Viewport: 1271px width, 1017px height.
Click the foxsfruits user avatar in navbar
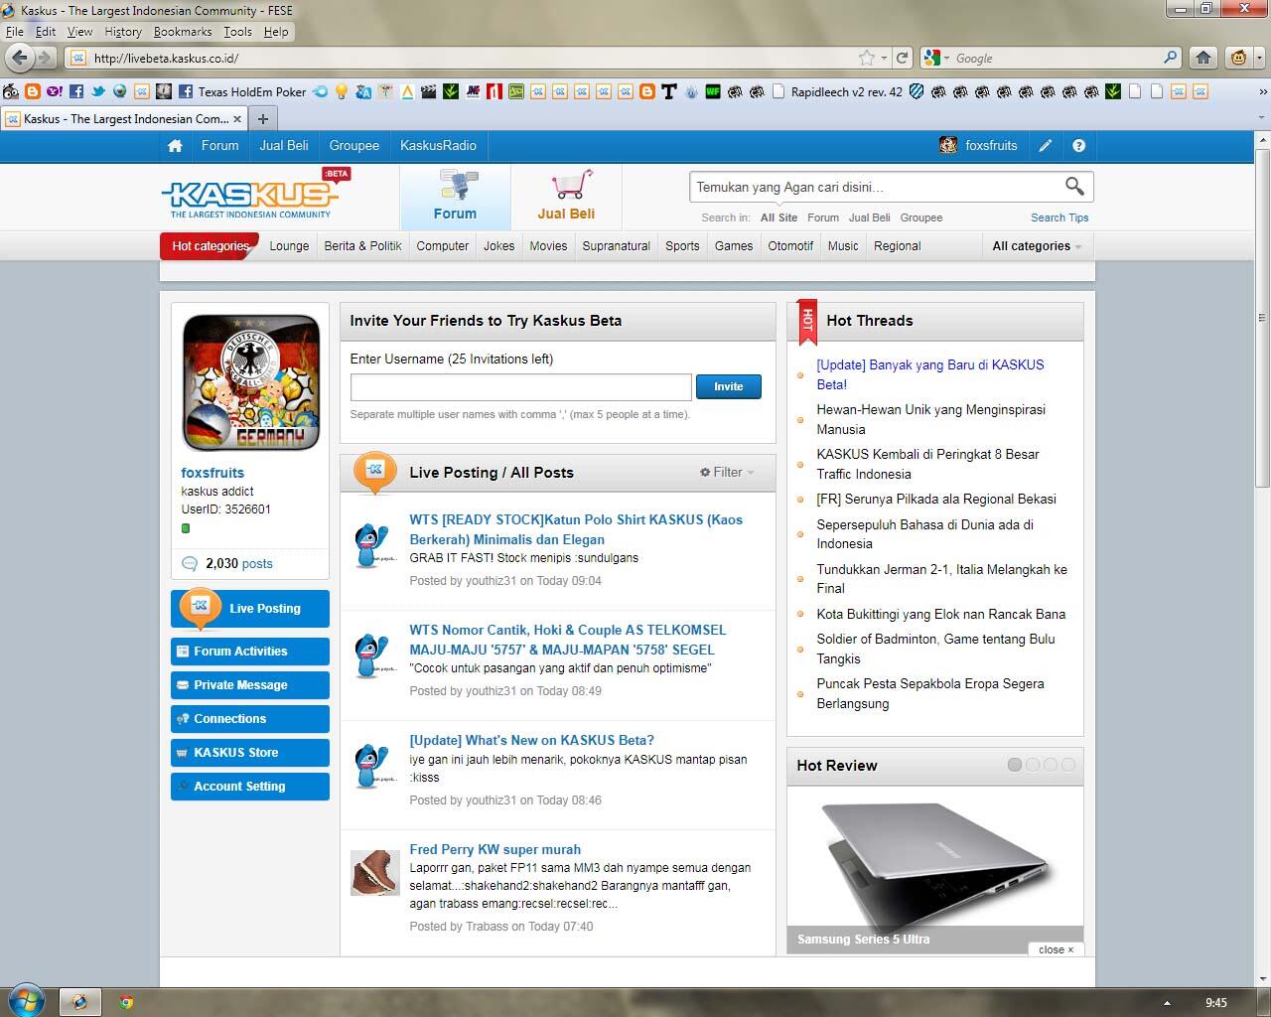[x=948, y=145]
